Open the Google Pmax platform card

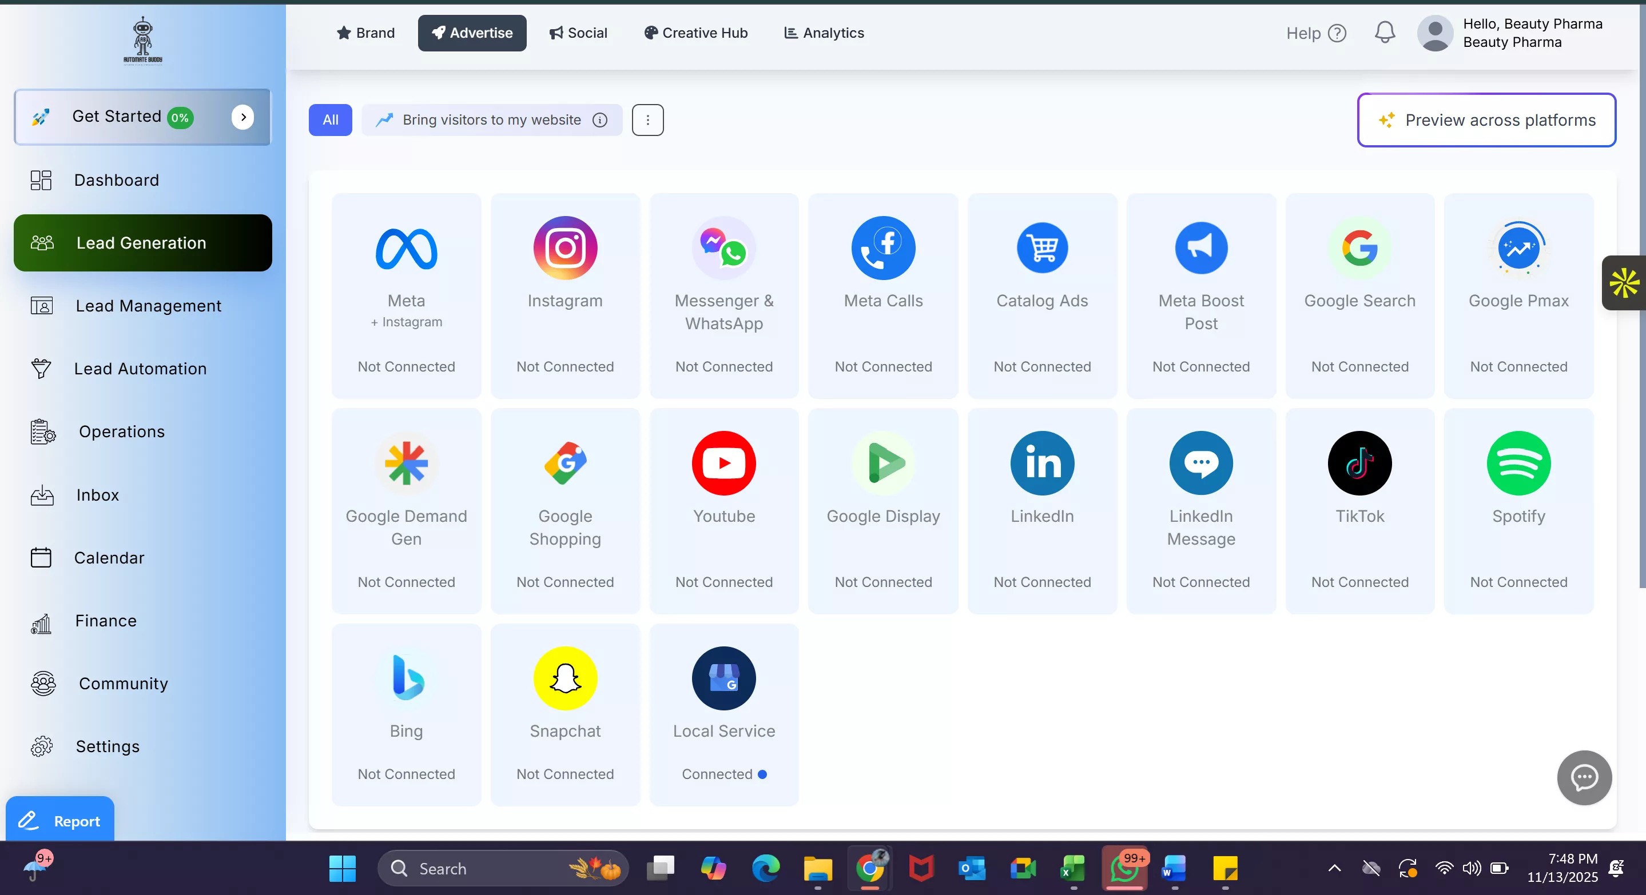tap(1518, 295)
